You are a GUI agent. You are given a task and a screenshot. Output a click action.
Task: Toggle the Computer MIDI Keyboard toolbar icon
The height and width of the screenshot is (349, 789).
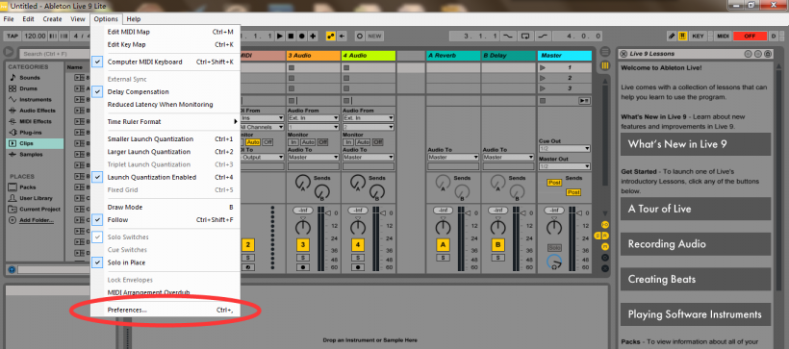tap(683, 37)
